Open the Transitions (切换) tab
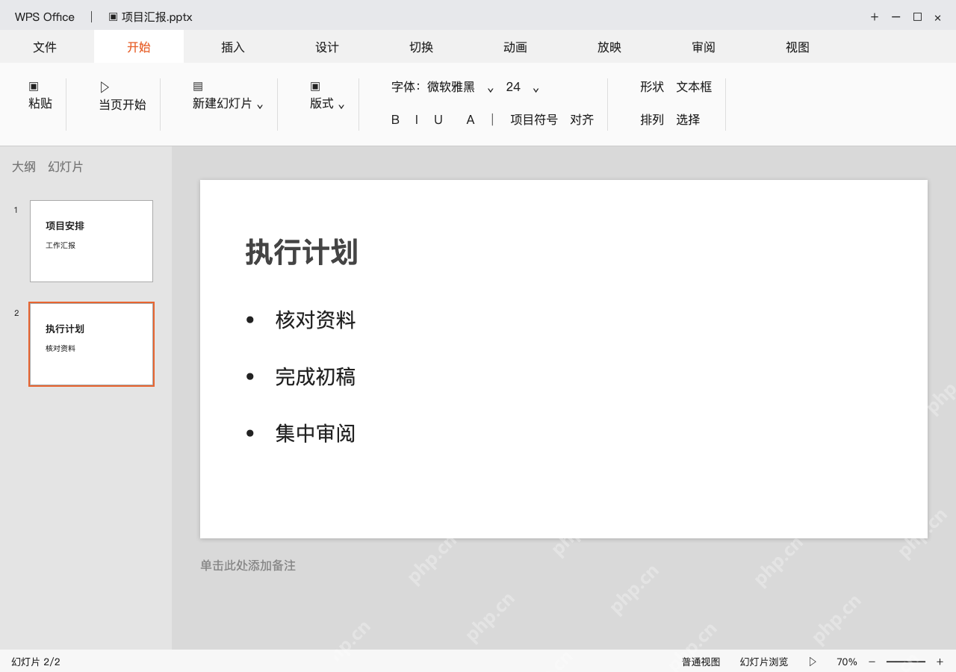 coord(421,47)
